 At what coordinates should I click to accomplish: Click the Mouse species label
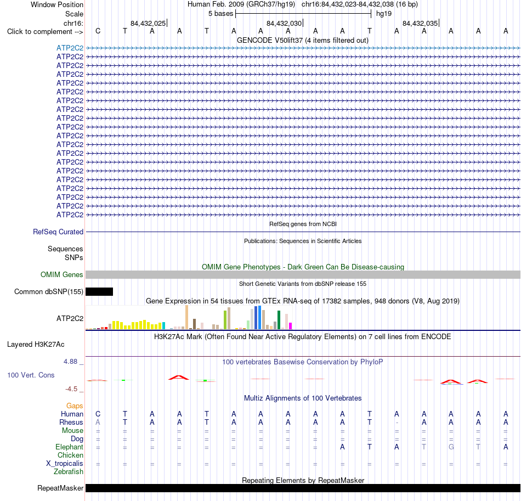coord(72,431)
